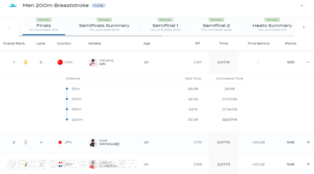Screen dimensions: 314x174
Task: Click the Distance header
Action: [x=73, y=79]
